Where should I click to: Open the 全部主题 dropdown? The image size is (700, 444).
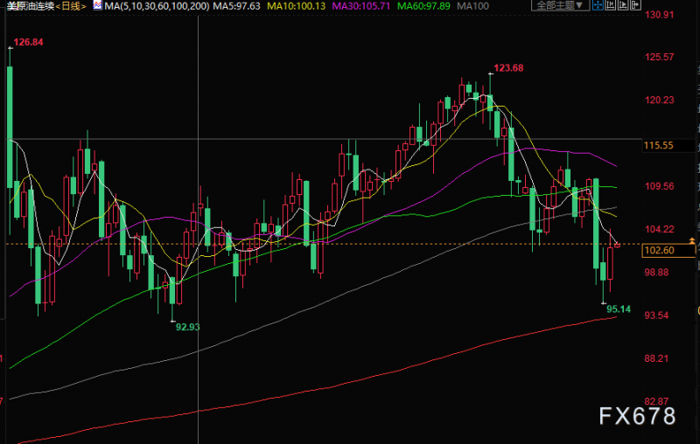(560, 5)
